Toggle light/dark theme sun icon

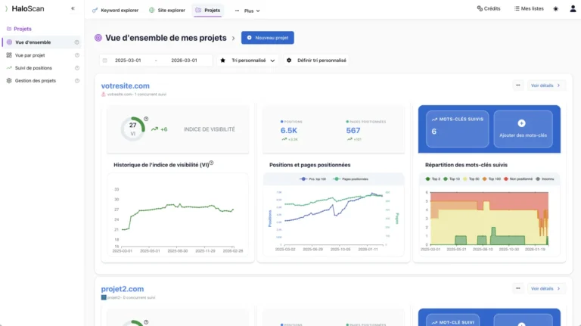tap(555, 9)
